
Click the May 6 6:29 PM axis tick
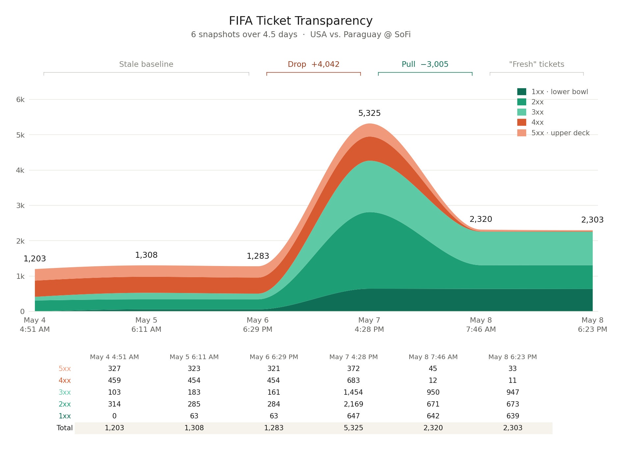pyautogui.click(x=258, y=325)
